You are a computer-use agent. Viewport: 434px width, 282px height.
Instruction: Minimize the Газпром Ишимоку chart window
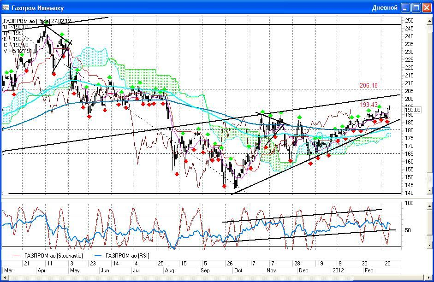(405, 7)
